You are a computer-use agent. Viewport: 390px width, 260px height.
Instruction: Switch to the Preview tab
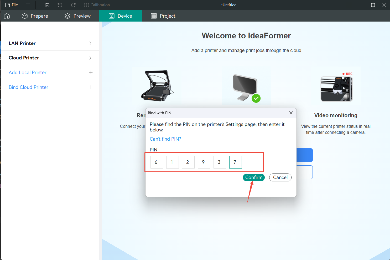[x=77, y=16]
